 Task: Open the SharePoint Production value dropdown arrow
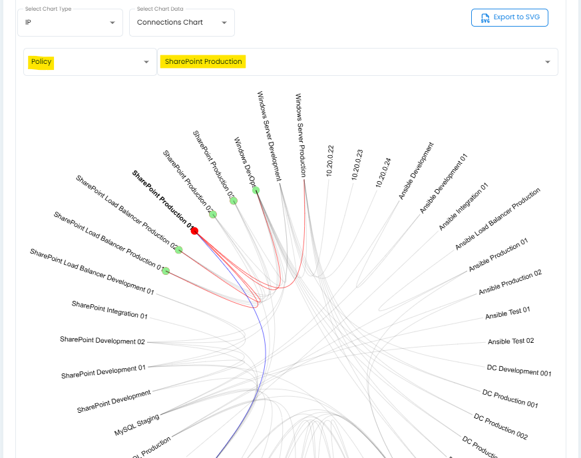[x=547, y=62]
